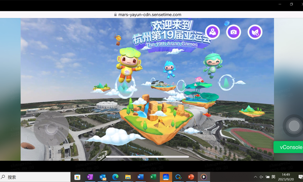Viewport: 303px width, 182px height.
Task: Click the ring portal right of the lotus
Action: point(226,82)
